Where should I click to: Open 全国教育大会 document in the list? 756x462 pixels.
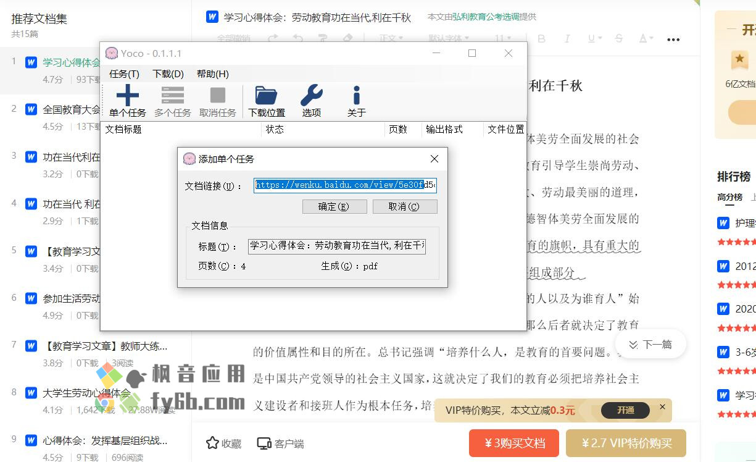coord(72,110)
